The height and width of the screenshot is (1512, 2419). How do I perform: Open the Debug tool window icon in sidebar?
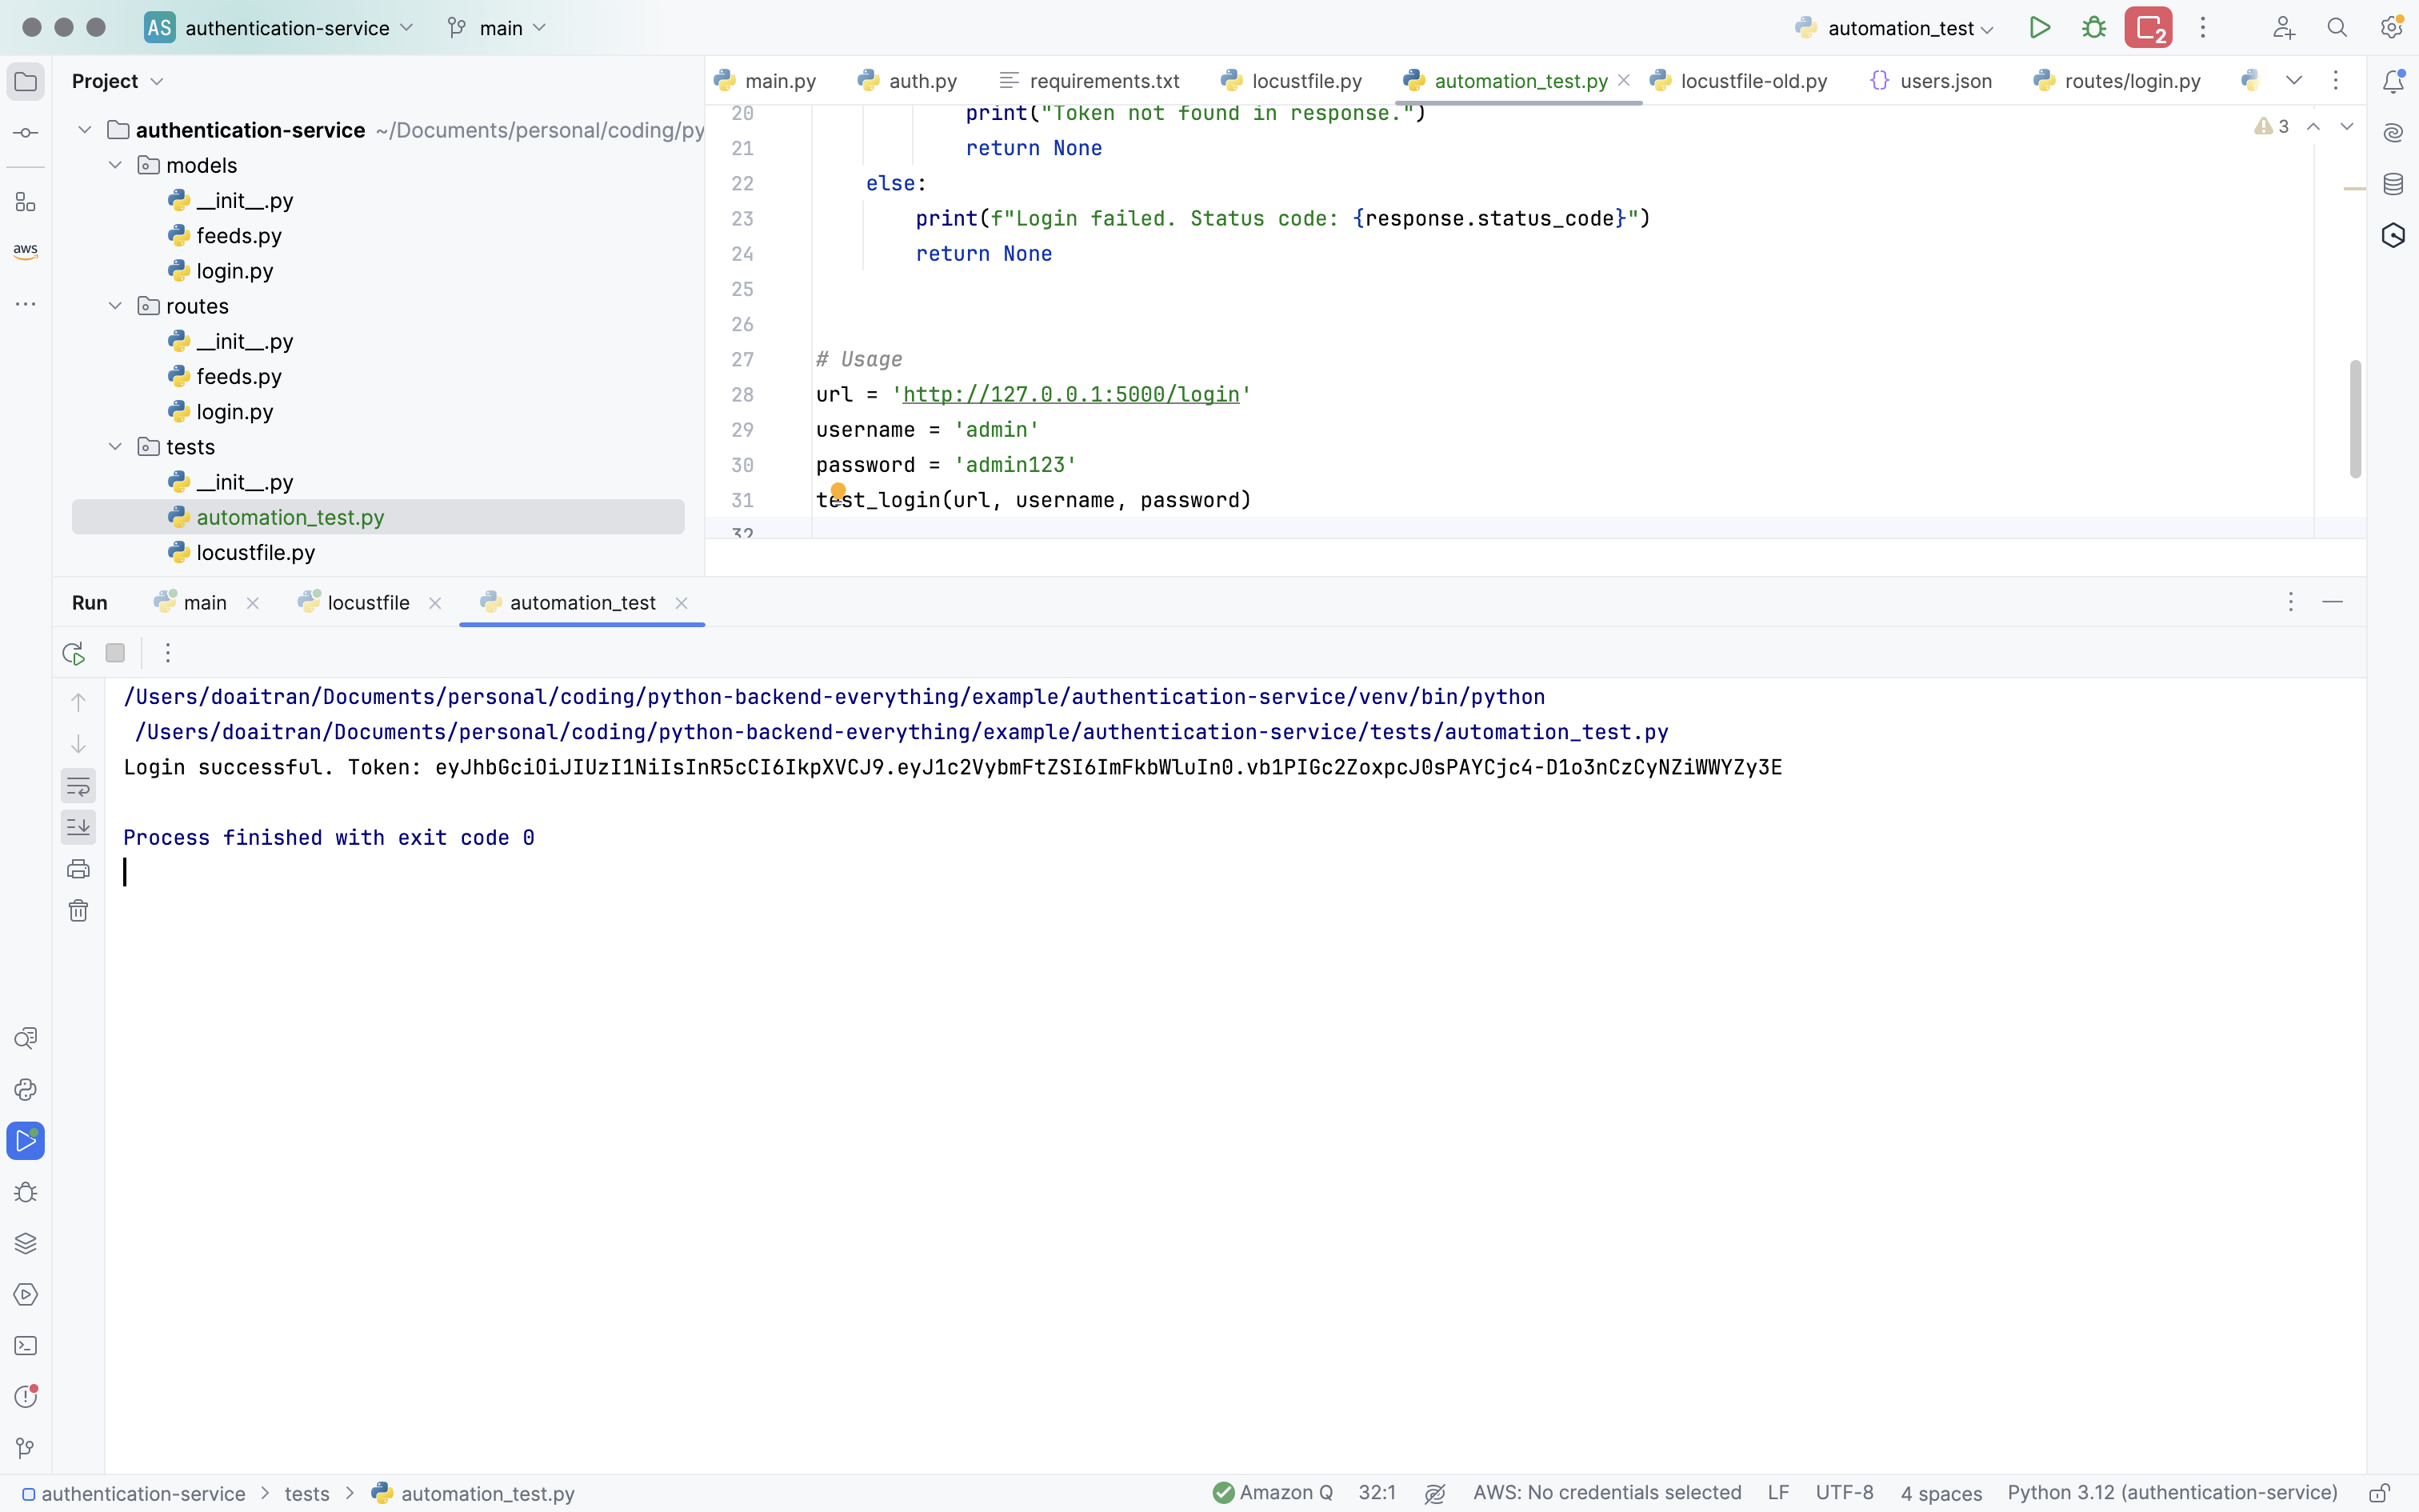(x=26, y=1193)
